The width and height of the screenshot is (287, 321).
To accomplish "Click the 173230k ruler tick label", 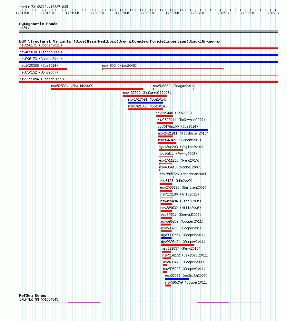I will [172, 13].
